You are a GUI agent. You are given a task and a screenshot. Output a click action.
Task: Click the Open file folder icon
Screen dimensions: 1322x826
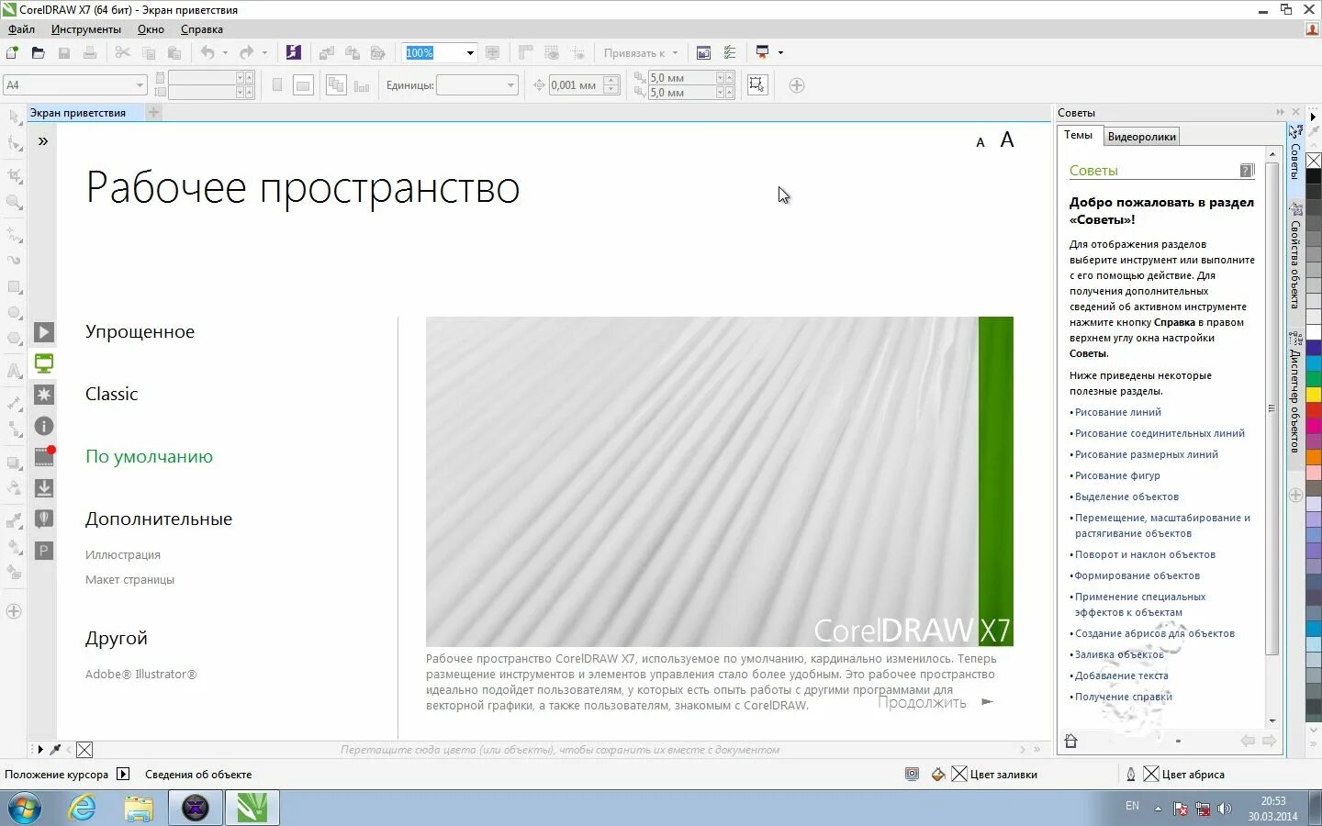click(x=39, y=53)
